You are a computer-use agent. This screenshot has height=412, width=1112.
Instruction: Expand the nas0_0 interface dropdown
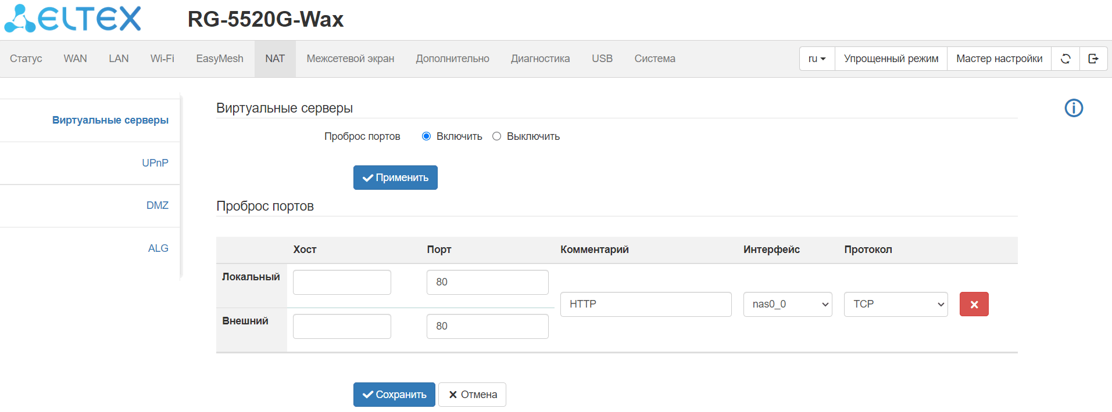click(787, 304)
